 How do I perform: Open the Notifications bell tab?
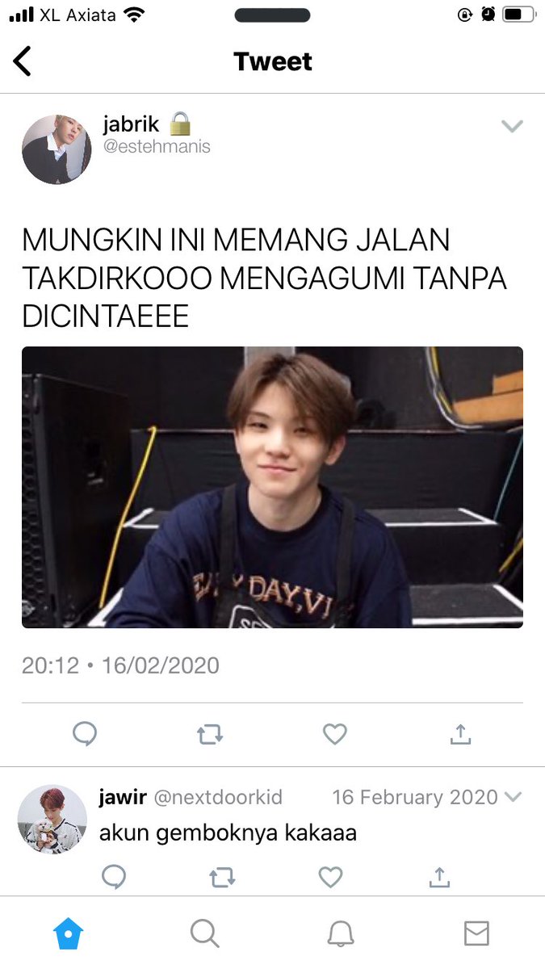tap(341, 933)
